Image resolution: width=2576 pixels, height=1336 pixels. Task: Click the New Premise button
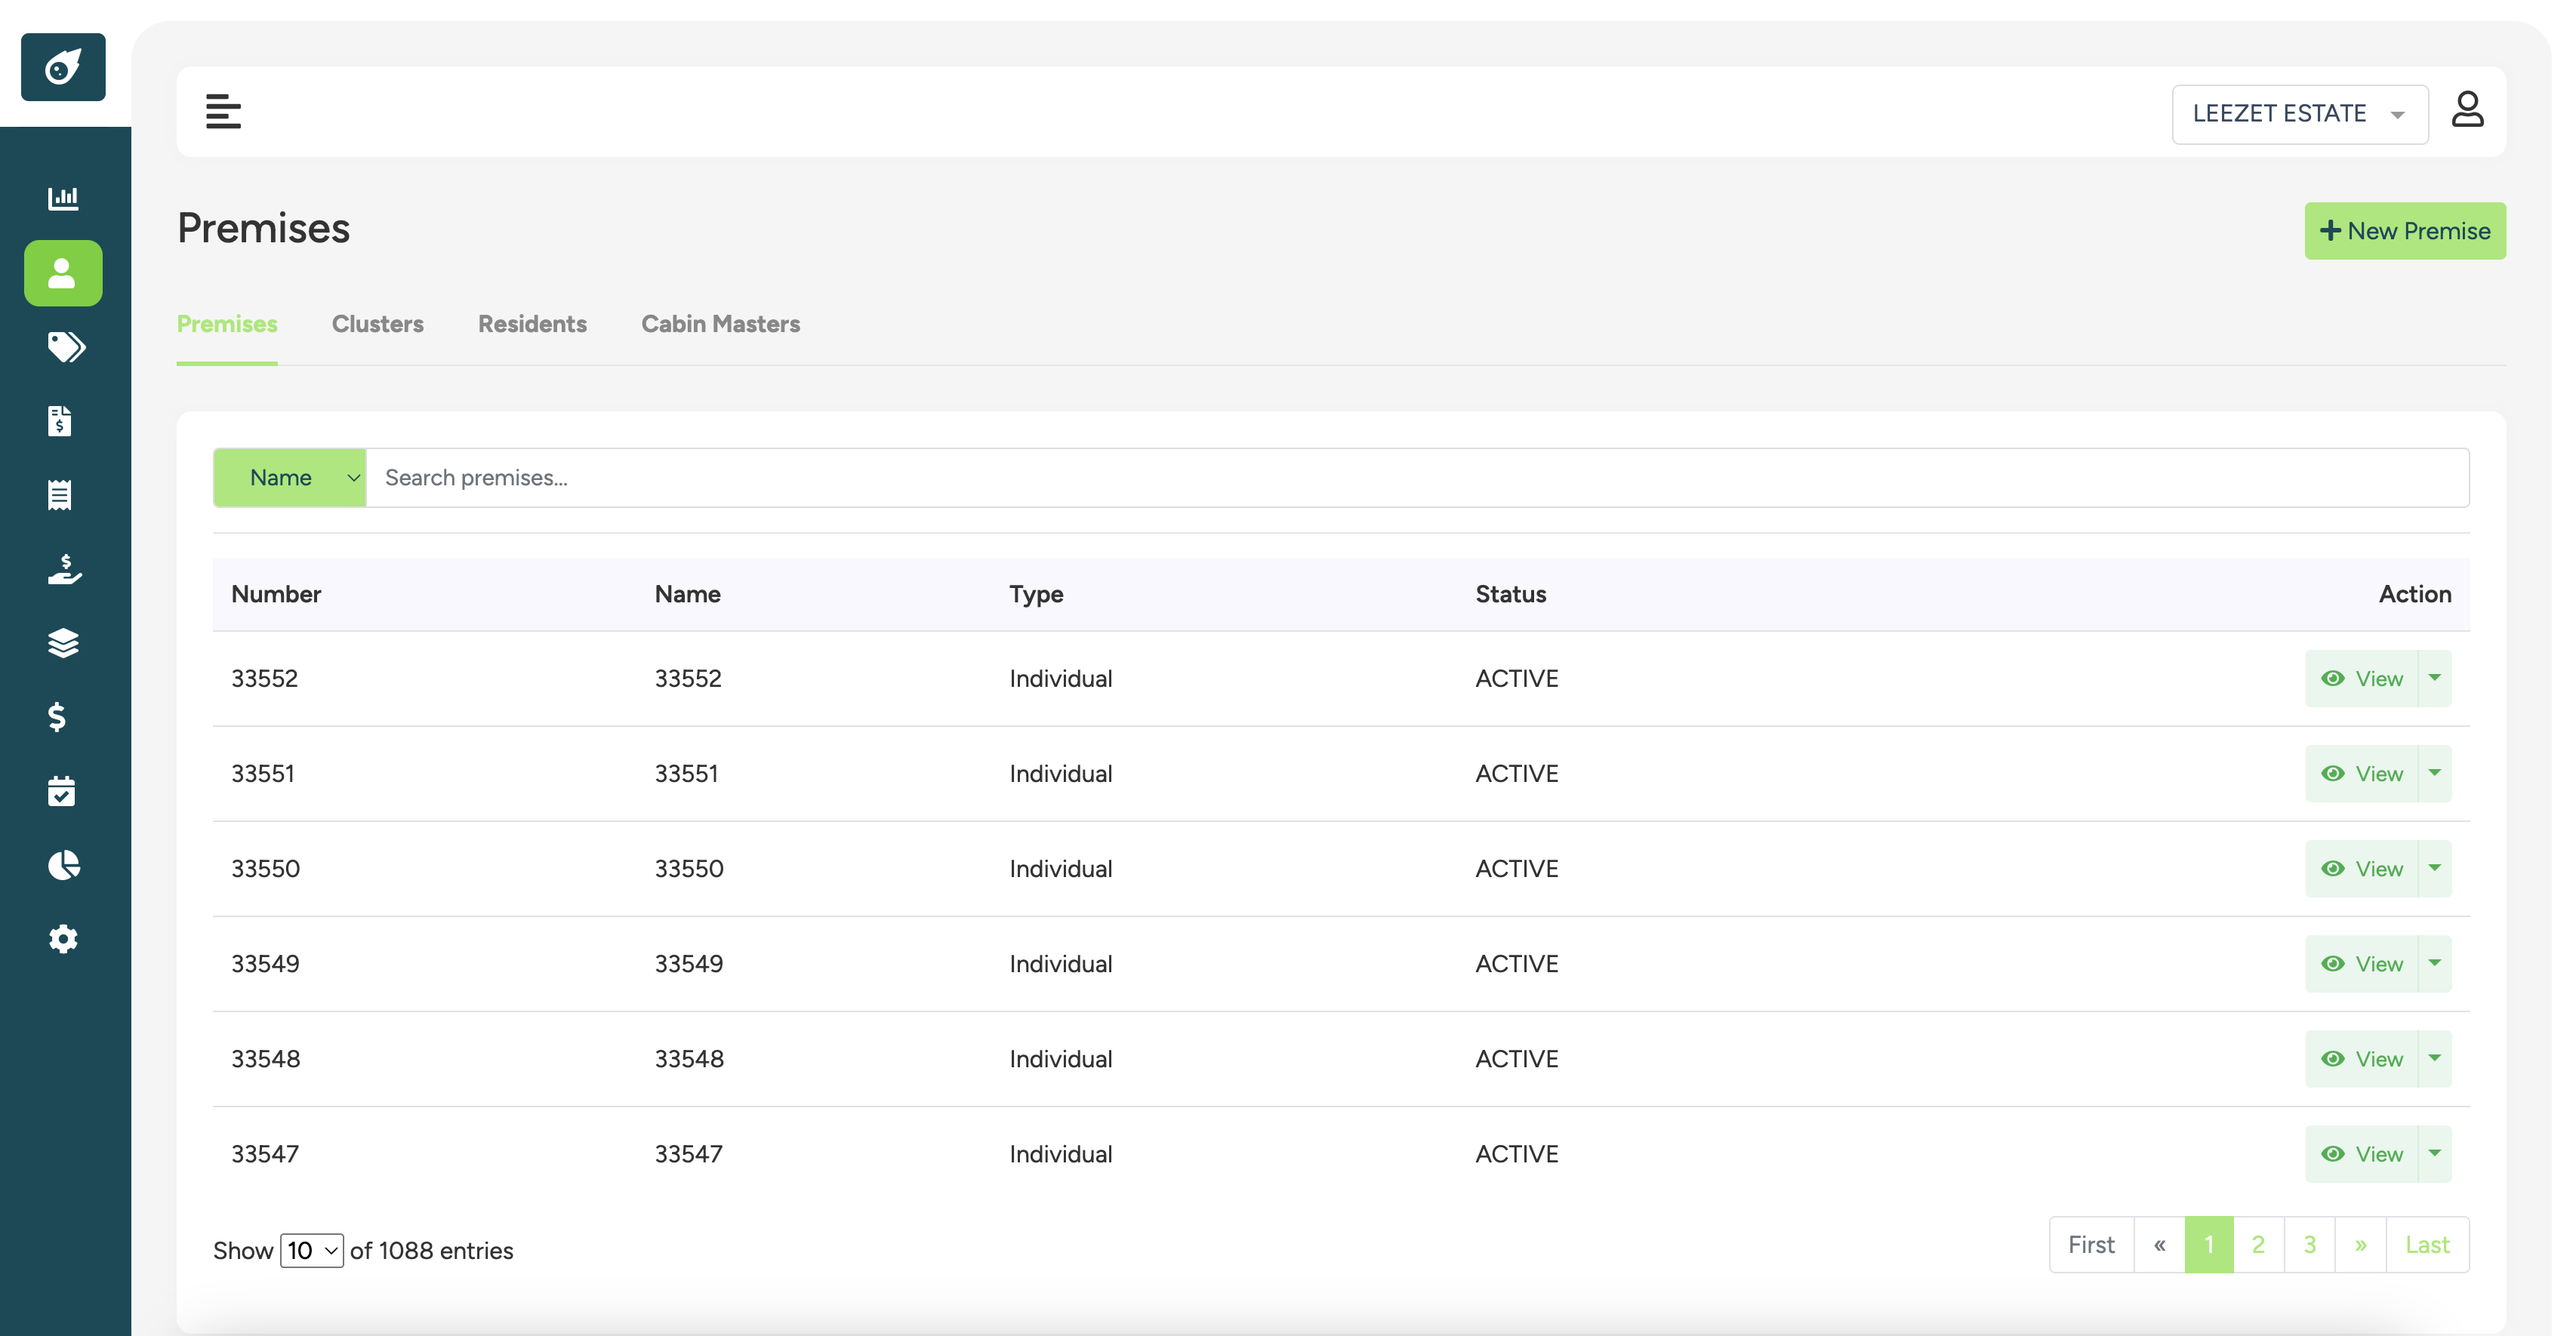(2405, 231)
